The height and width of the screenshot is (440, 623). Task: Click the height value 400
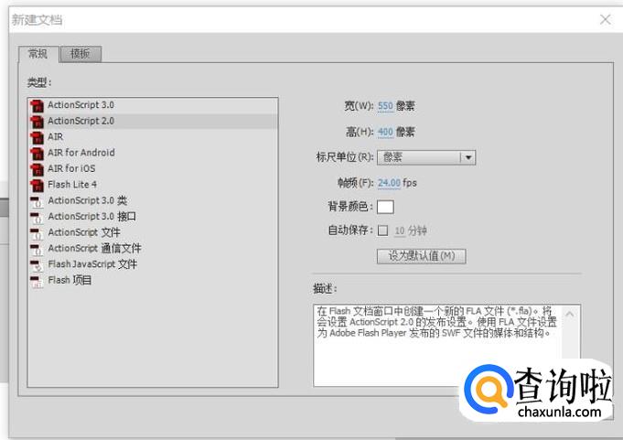coord(385,132)
